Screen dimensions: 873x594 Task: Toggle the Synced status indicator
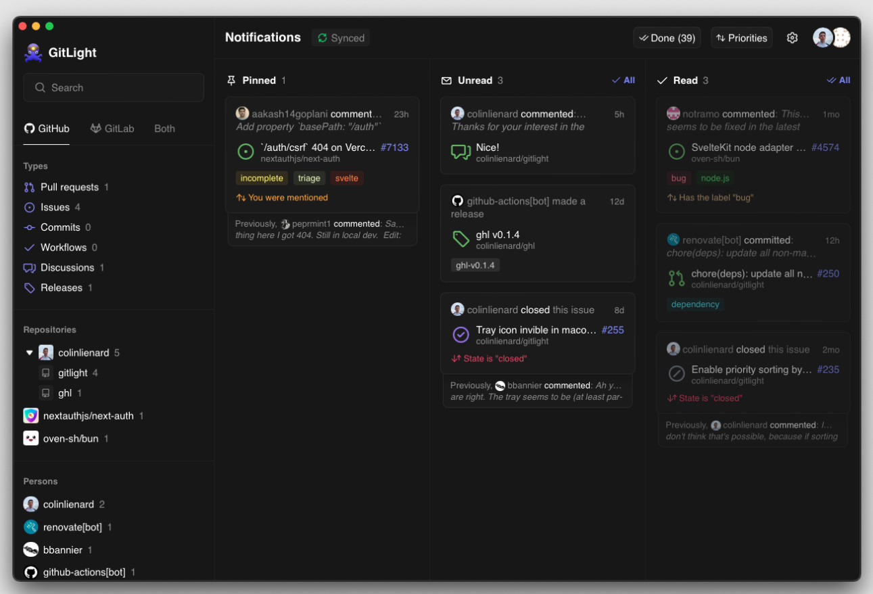341,38
